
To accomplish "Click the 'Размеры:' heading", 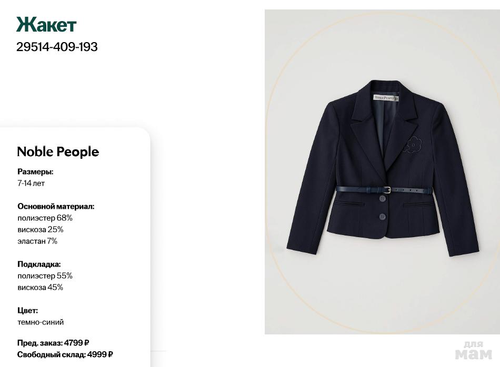I will pos(35,171).
